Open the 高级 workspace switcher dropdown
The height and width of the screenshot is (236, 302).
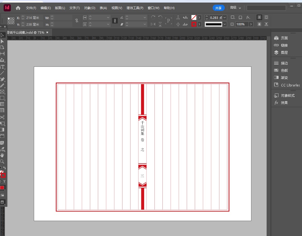pyautogui.click(x=236, y=8)
